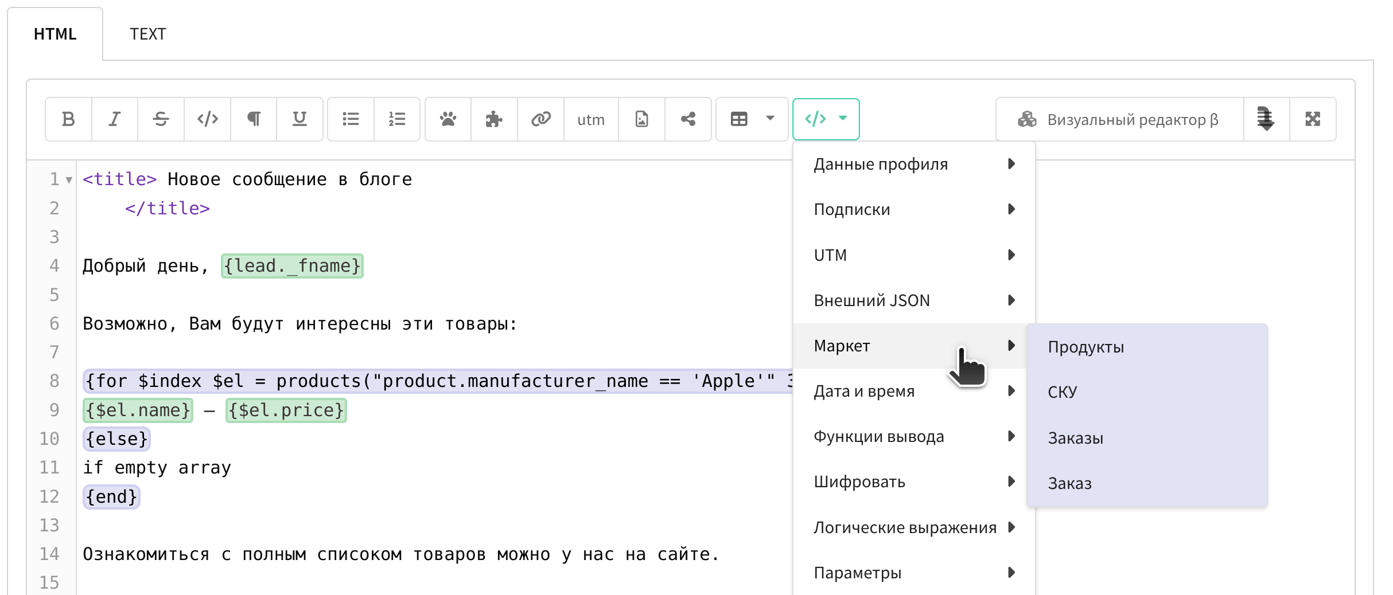Click the table icon
Image resolution: width=1393 pixels, height=595 pixels.
pos(739,119)
